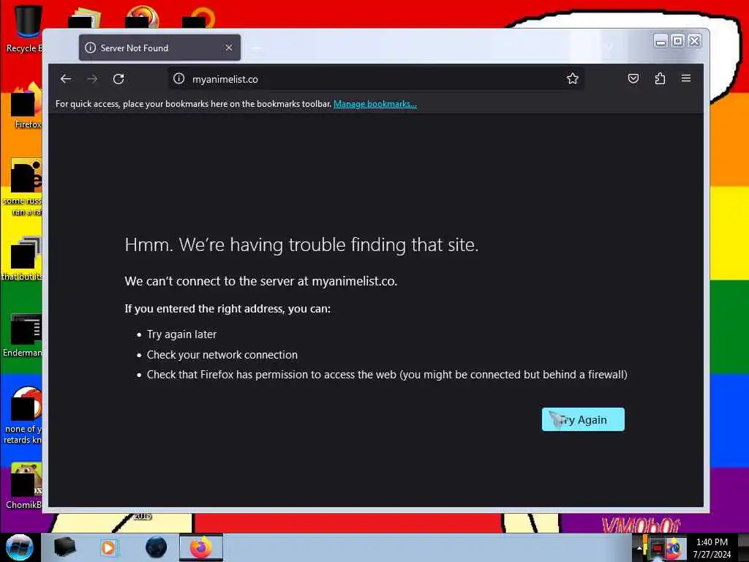
Task: Select the Firefox desktop shortcut
Action: (x=26, y=107)
